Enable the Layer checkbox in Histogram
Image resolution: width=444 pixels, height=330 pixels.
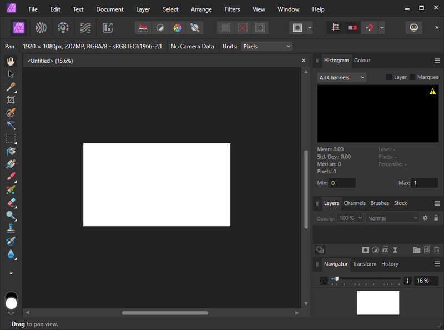[x=389, y=77]
